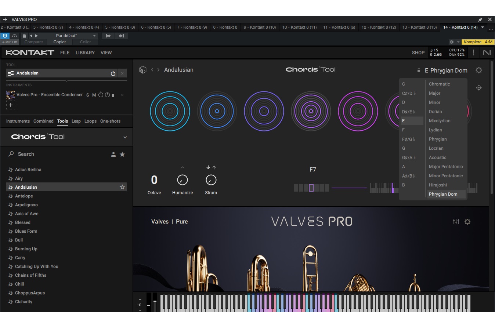Switch to Instruments browser tab
Image resolution: width=495 pixels, height=312 pixels.
tap(18, 121)
